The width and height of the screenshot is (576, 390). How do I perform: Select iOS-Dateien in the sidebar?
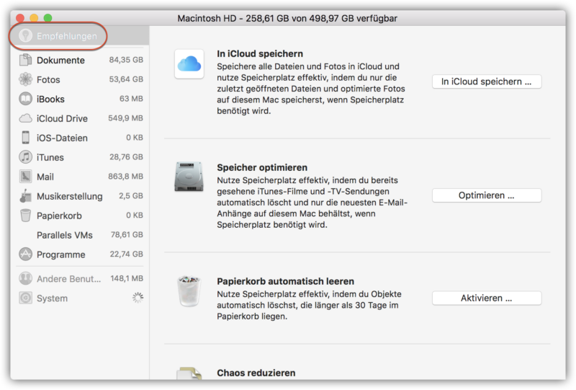pyautogui.click(x=80, y=138)
